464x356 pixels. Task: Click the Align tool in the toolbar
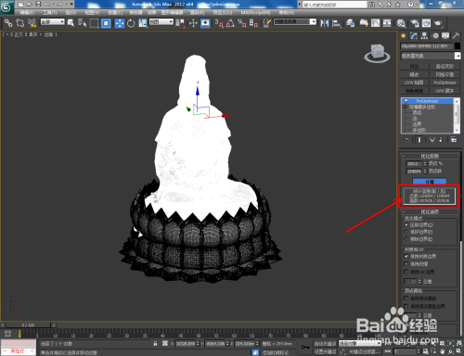(336, 23)
